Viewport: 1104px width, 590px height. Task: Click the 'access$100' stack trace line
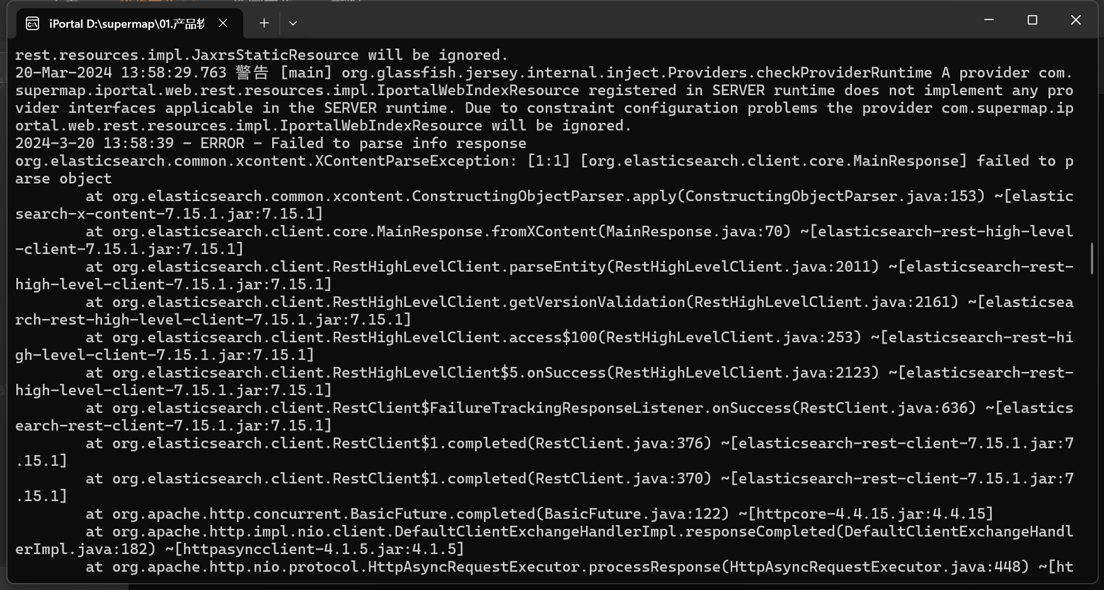pos(544,346)
